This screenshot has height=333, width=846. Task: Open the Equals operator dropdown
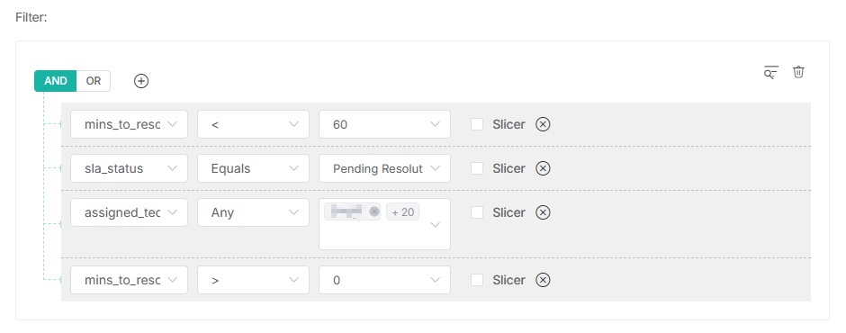pos(253,168)
